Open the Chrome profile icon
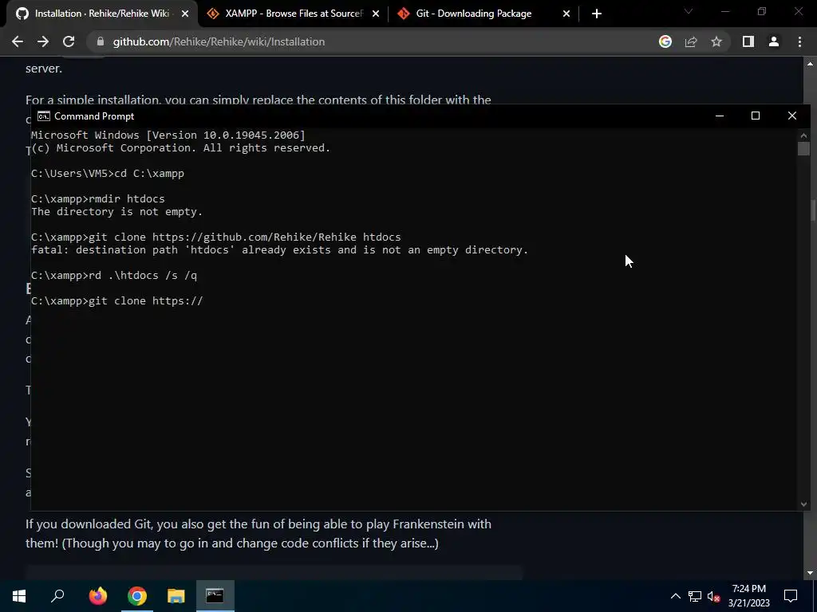Image resolution: width=817 pixels, height=612 pixels. pyautogui.click(x=774, y=41)
